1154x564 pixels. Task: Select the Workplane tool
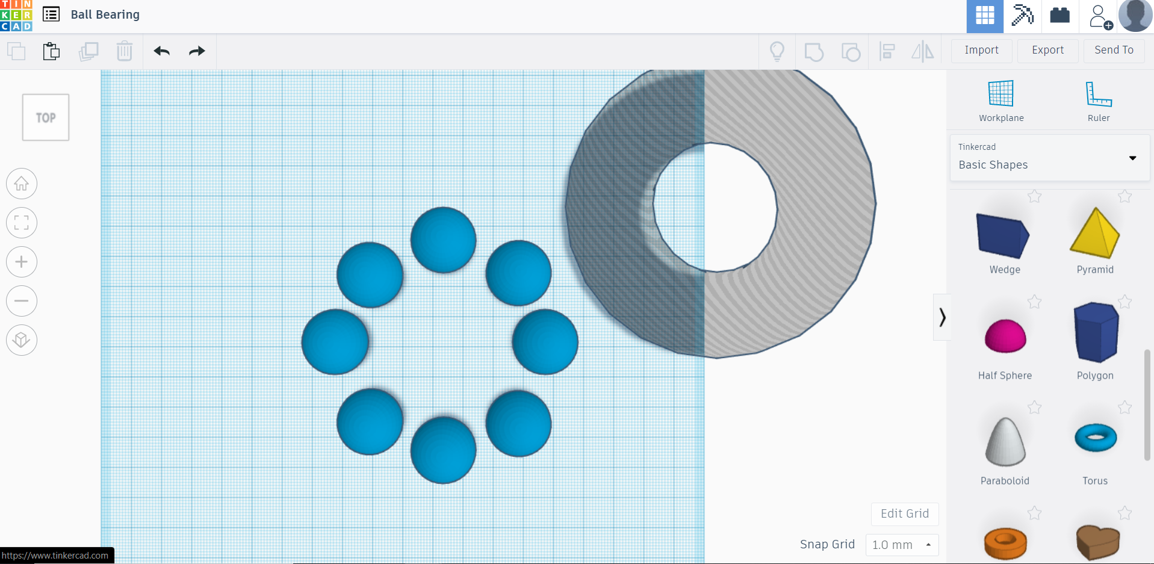(1001, 101)
